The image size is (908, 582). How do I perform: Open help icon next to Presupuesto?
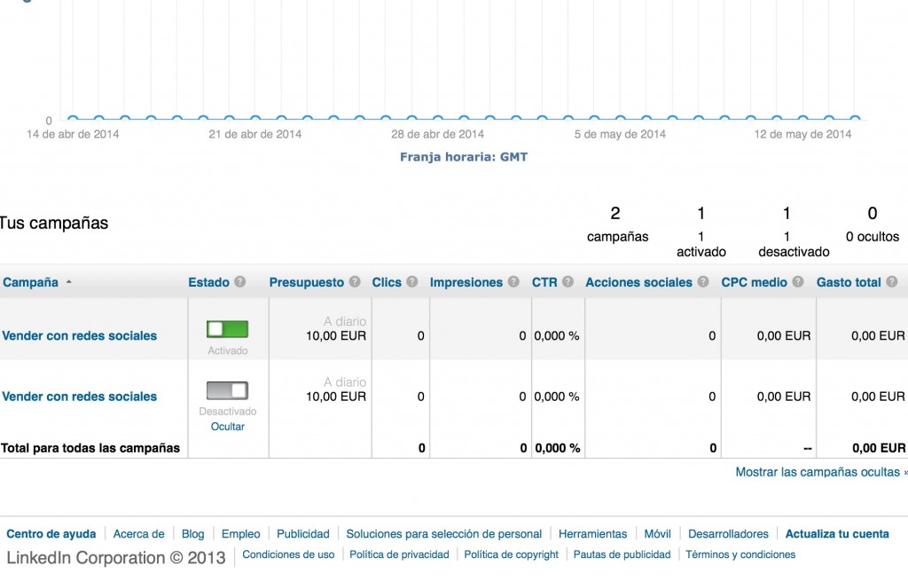coord(355,282)
